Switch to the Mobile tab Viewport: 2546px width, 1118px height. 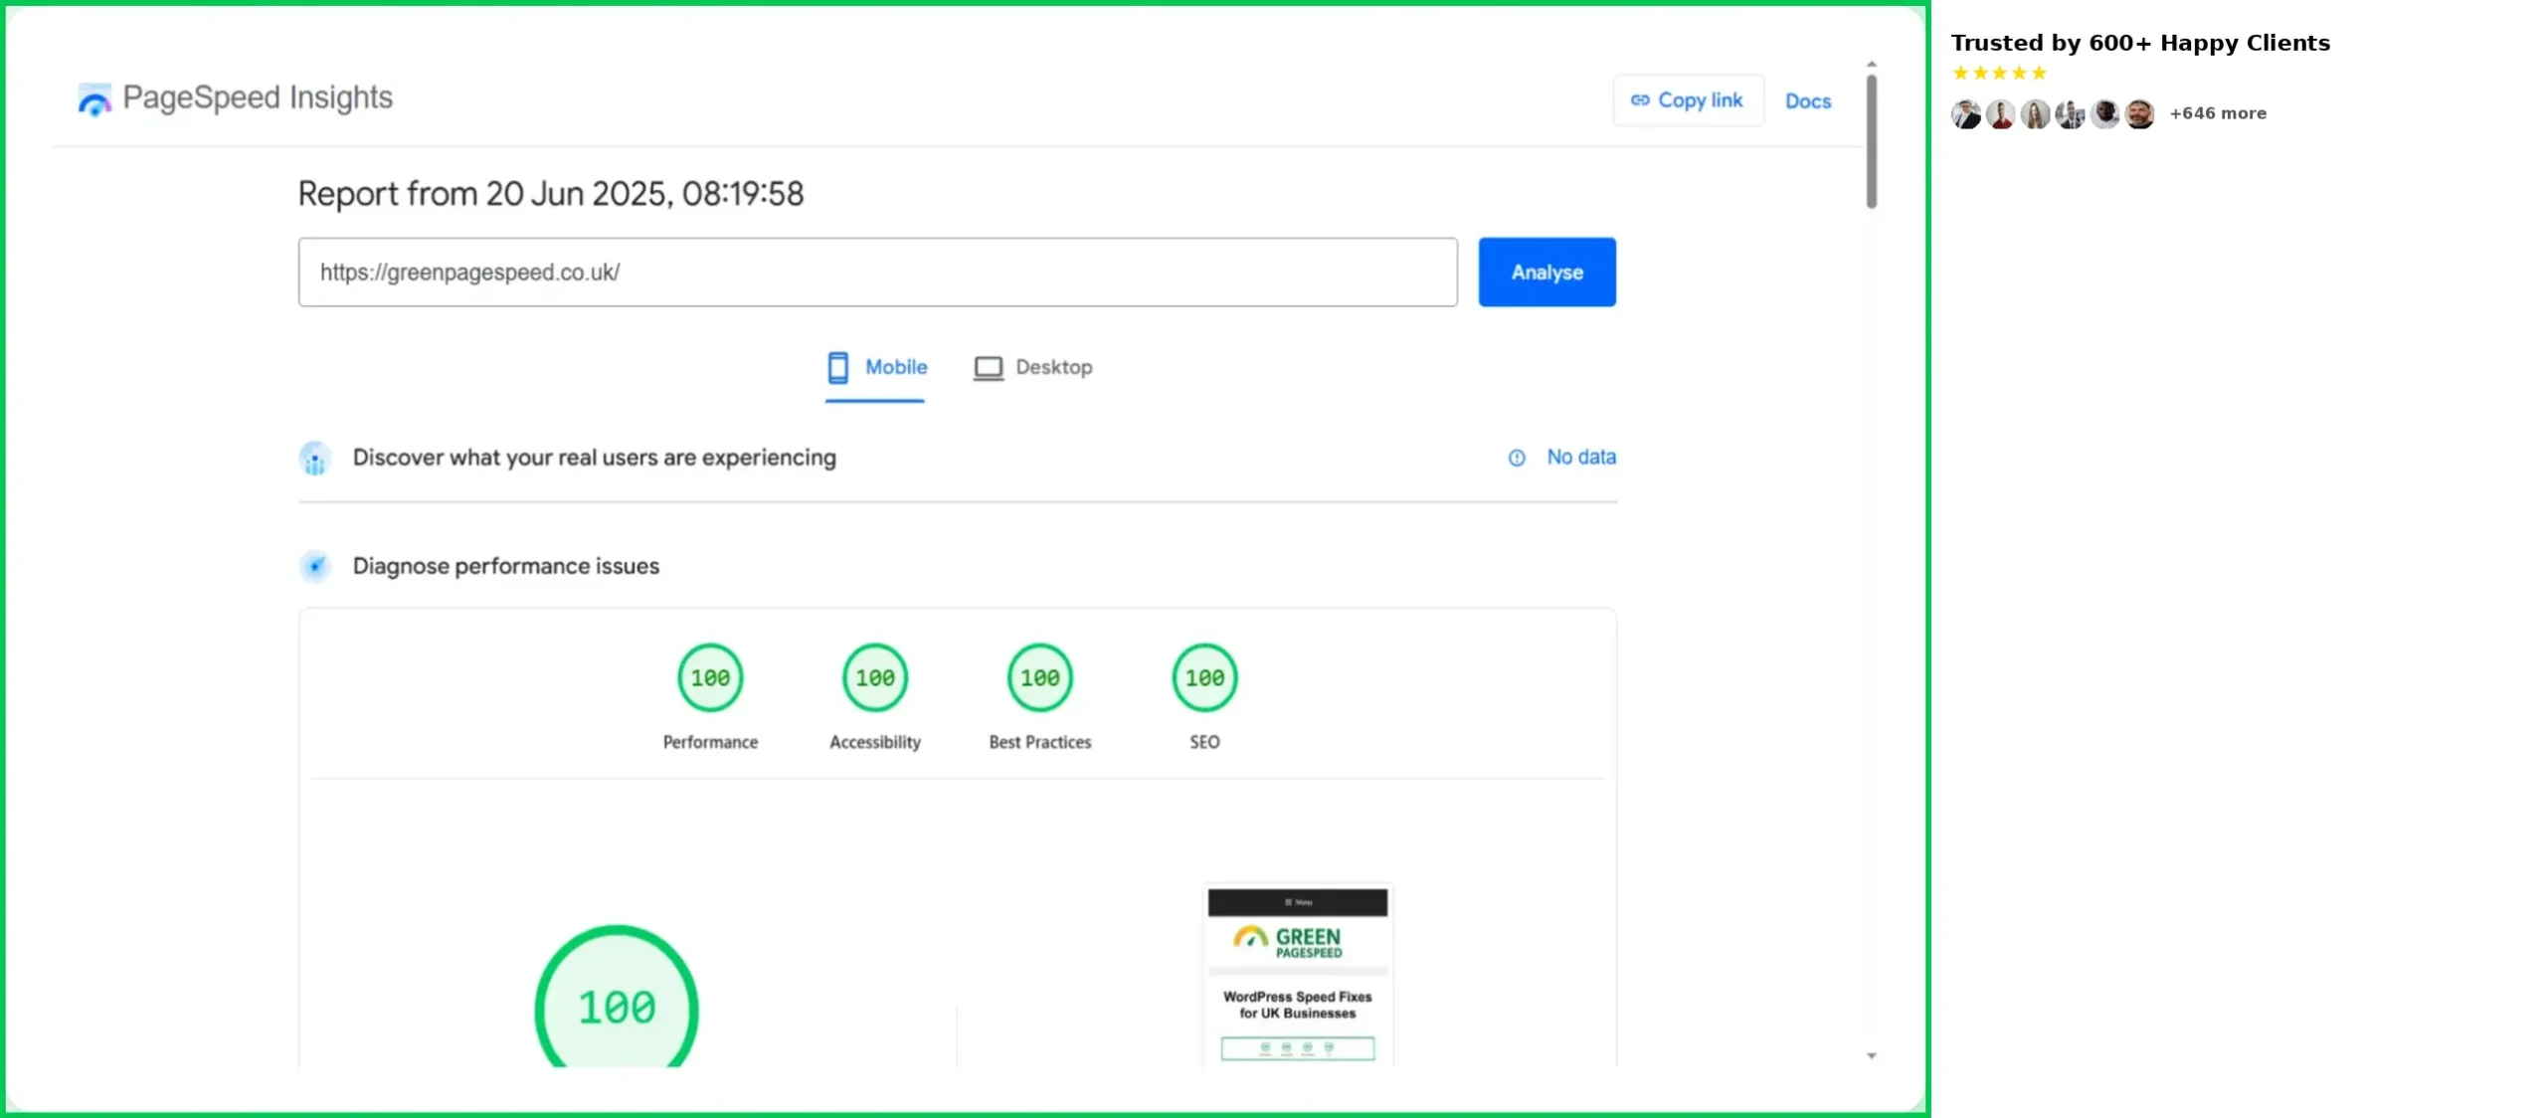[876, 367]
